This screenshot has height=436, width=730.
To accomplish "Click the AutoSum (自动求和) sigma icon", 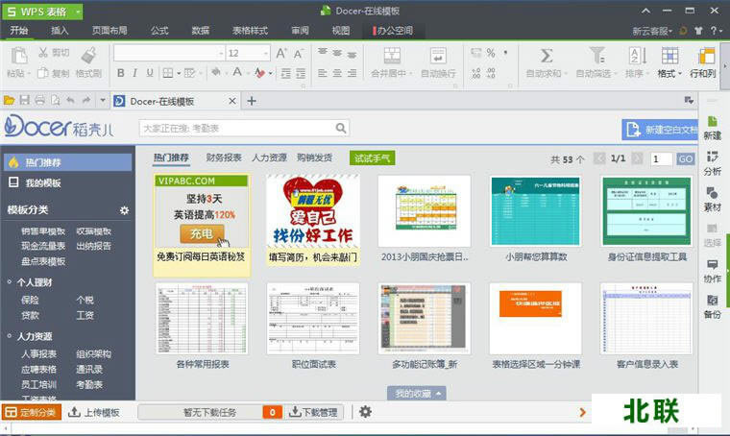I will (x=547, y=56).
